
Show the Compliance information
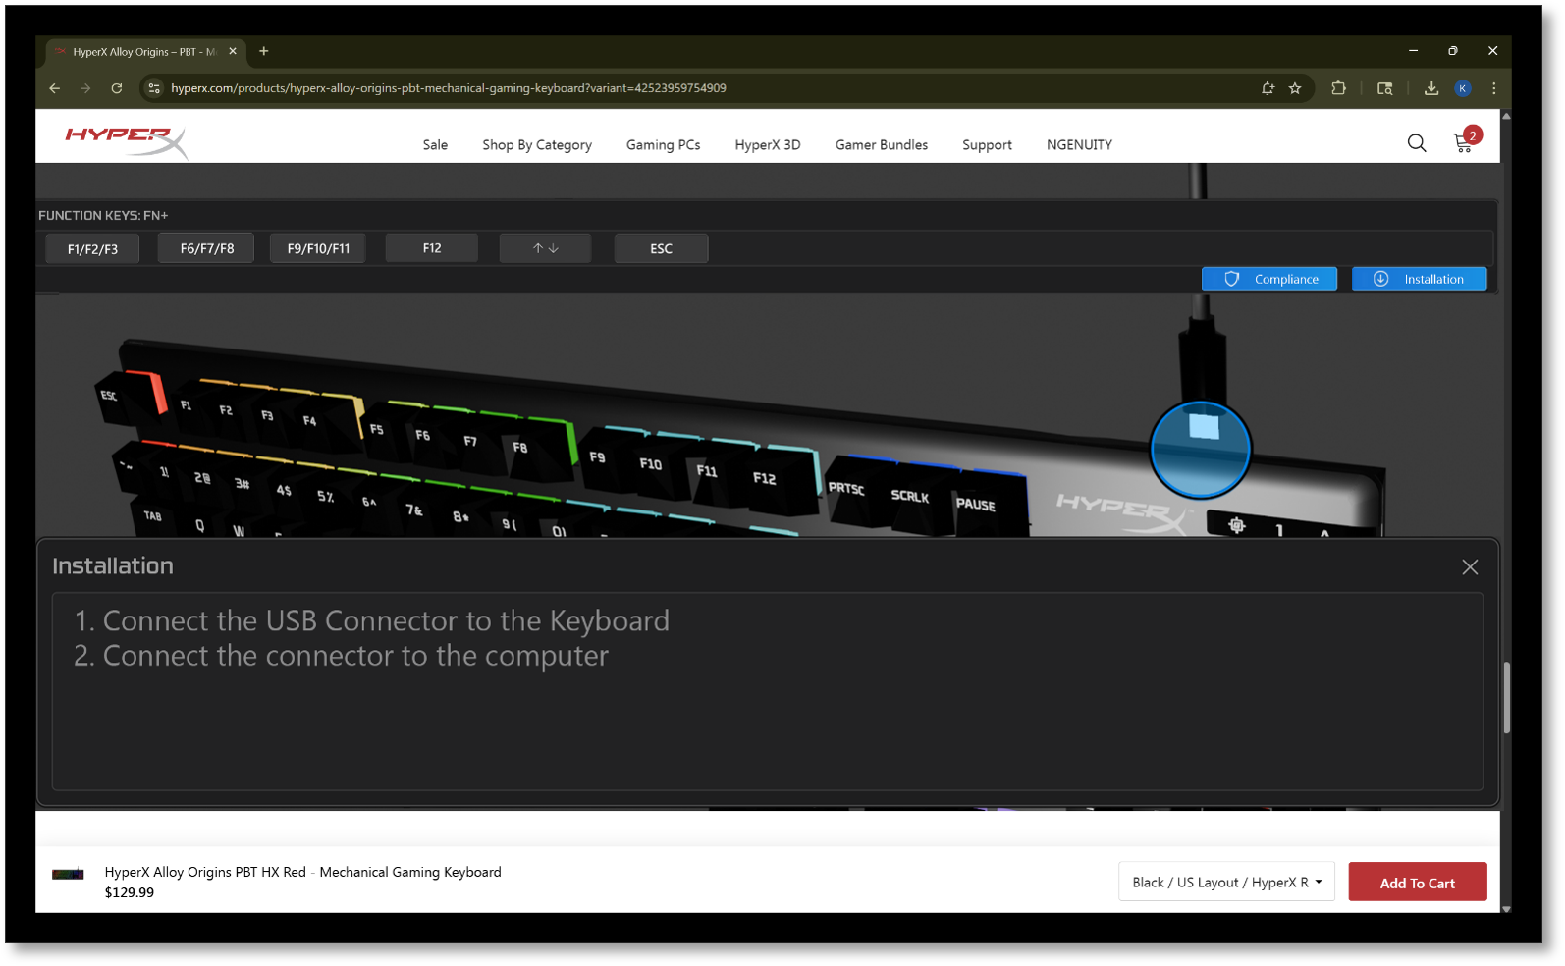pos(1269,279)
